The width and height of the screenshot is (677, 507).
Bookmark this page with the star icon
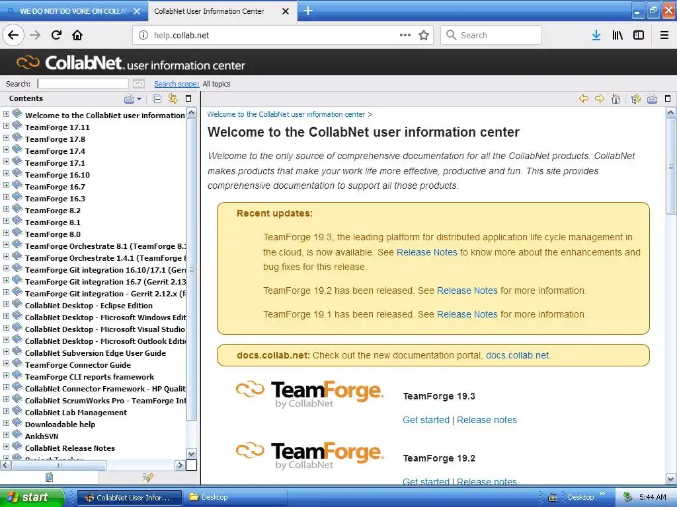click(424, 36)
